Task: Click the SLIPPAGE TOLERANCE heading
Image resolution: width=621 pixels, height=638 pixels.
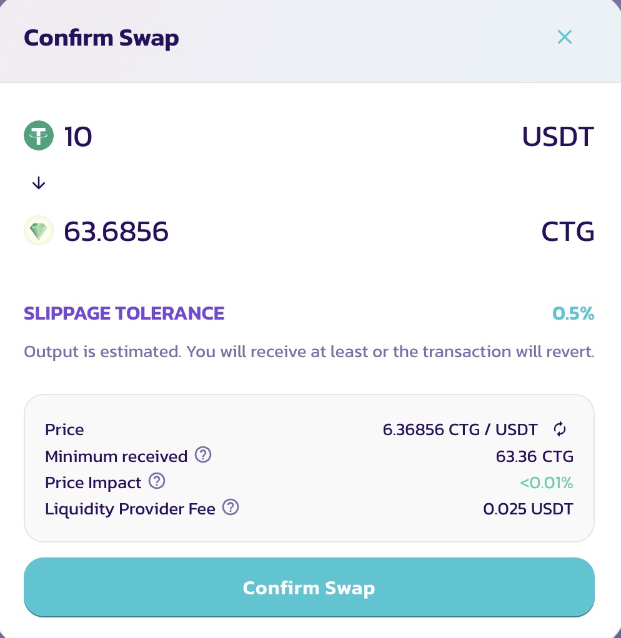Action: click(124, 313)
